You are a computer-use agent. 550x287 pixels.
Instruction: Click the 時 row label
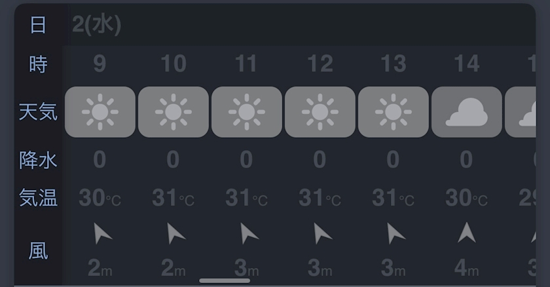click(38, 64)
